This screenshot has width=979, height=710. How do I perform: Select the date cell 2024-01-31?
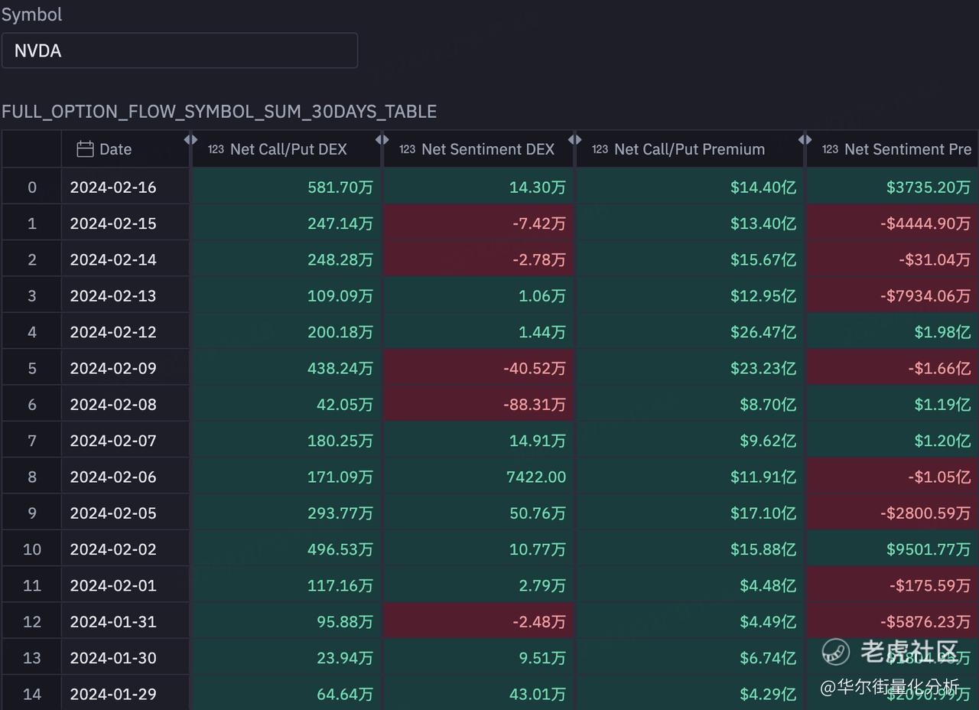coord(125,621)
